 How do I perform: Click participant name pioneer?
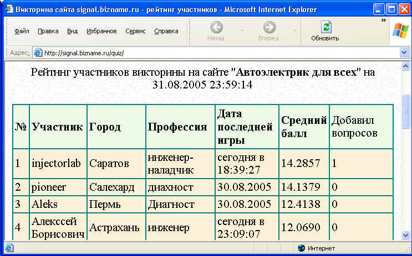click(49, 187)
